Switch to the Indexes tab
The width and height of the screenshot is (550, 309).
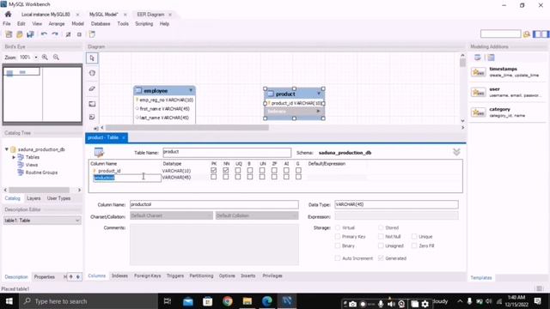(119, 276)
